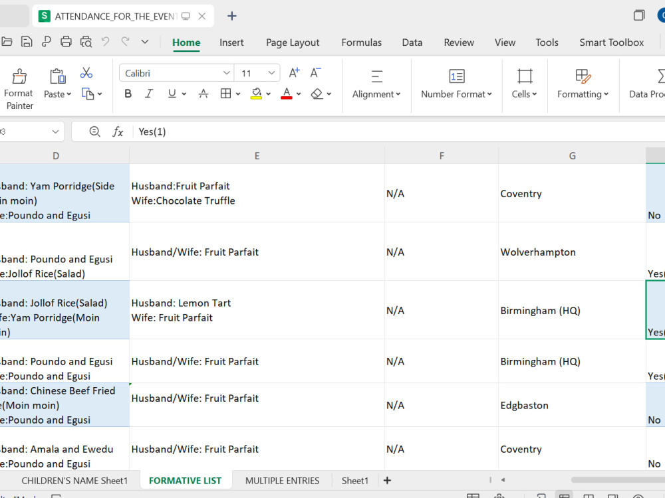Select column E header

coord(257,156)
